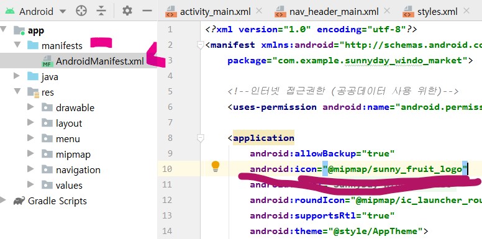Image resolution: width=482 pixels, height=239 pixels.
Task: Fold the manifest tag at line 2
Action: (201, 45)
